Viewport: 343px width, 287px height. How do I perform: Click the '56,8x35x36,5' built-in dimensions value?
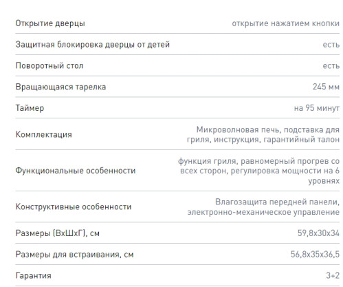315,254
